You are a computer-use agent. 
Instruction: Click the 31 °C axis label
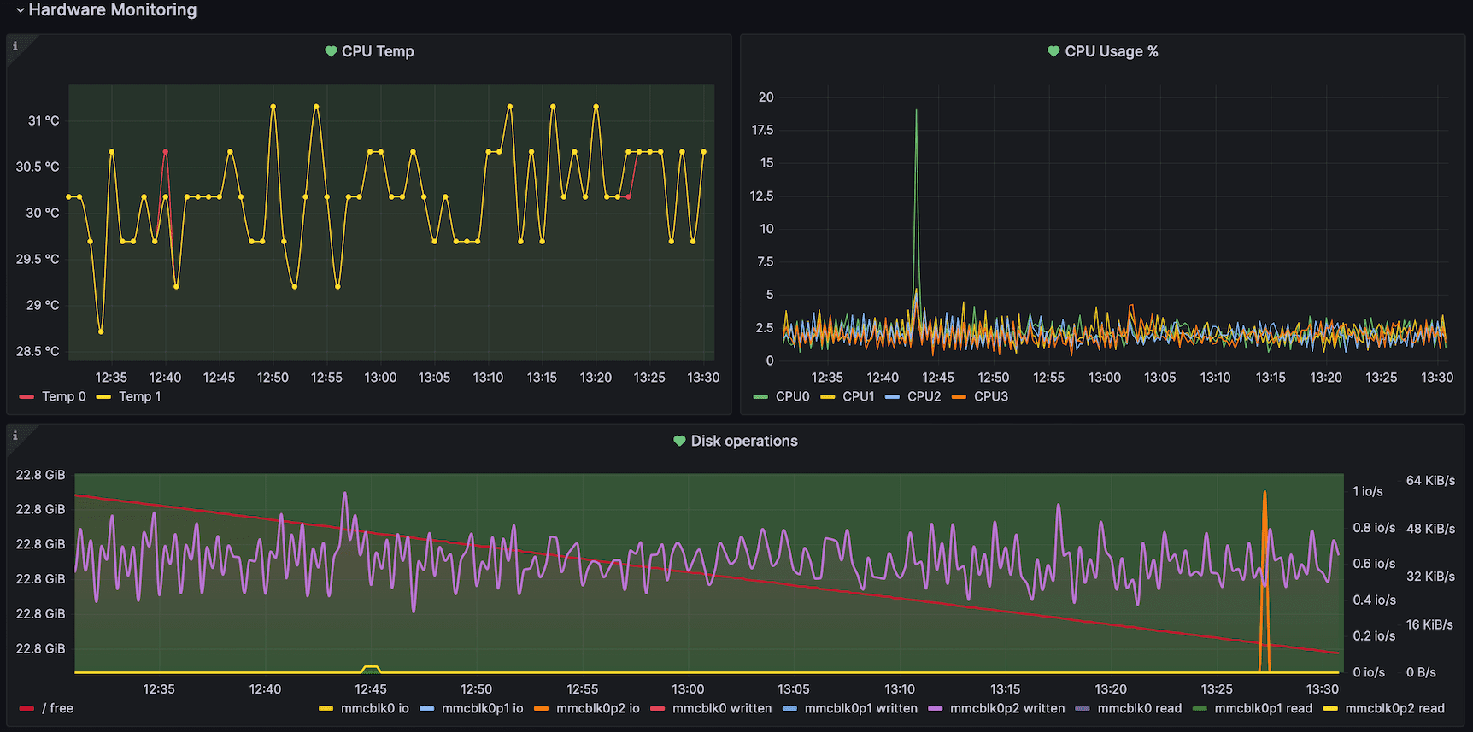pyautogui.click(x=44, y=120)
